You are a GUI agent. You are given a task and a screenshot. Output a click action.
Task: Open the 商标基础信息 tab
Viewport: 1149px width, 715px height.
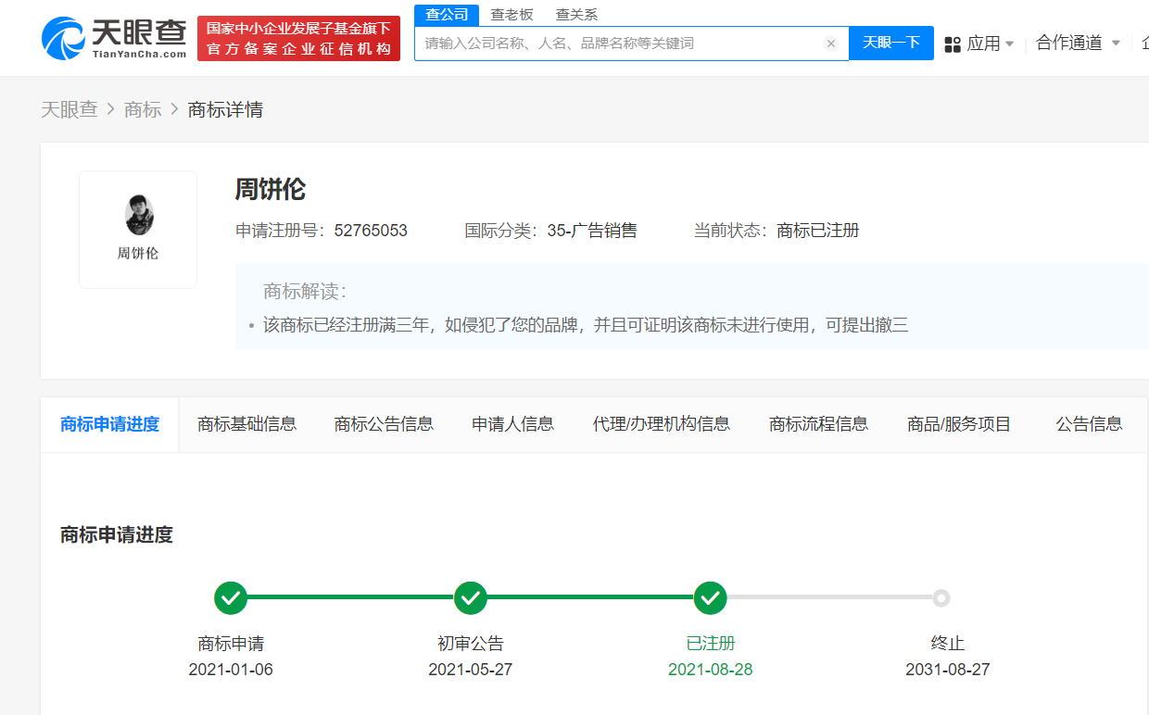(x=246, y=424)
